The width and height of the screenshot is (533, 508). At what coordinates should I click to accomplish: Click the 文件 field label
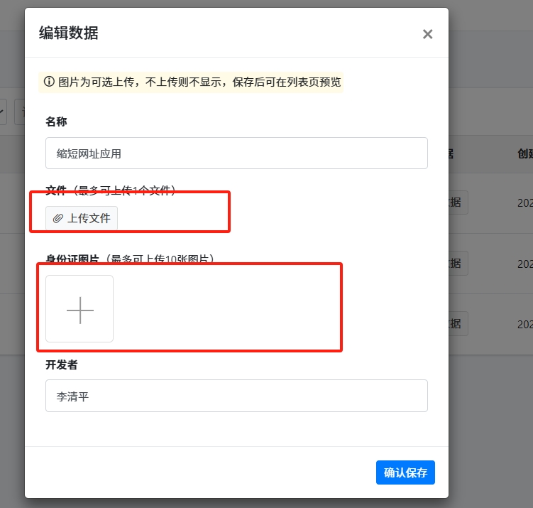click(x=56, y=190)
